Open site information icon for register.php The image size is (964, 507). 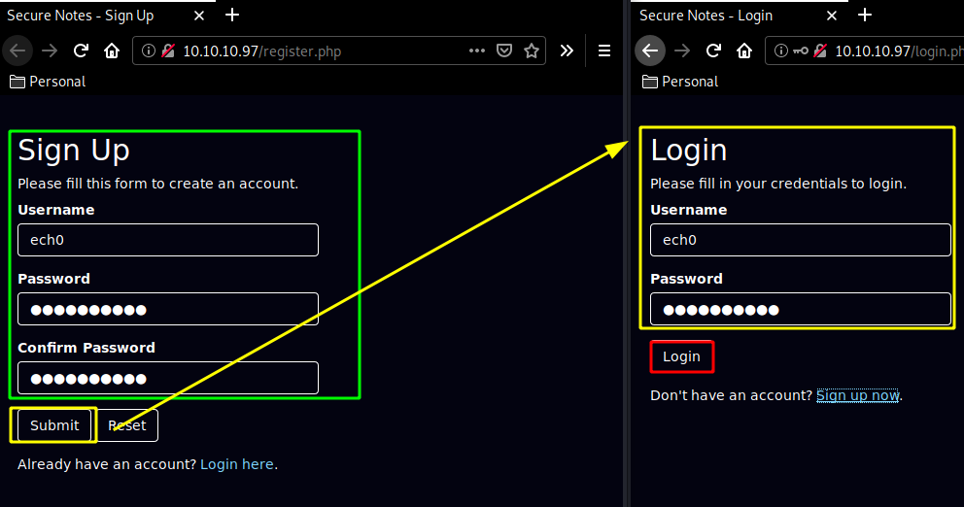(147, 51)
